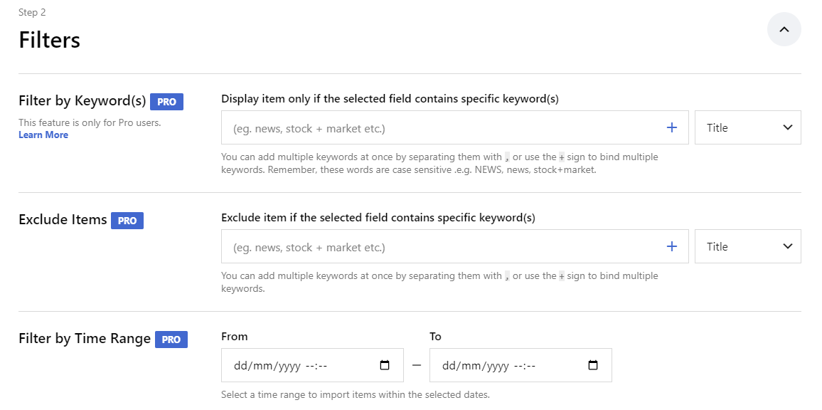This screenshot has width=822, height=410.
Task: Click the dash separator between date fields
Action: (416, 364)
